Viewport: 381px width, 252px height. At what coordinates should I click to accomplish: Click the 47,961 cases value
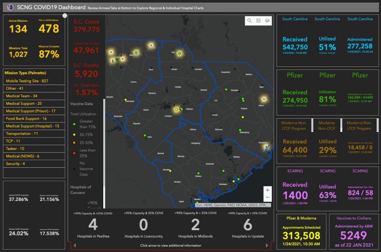click(x=86, y=50)
